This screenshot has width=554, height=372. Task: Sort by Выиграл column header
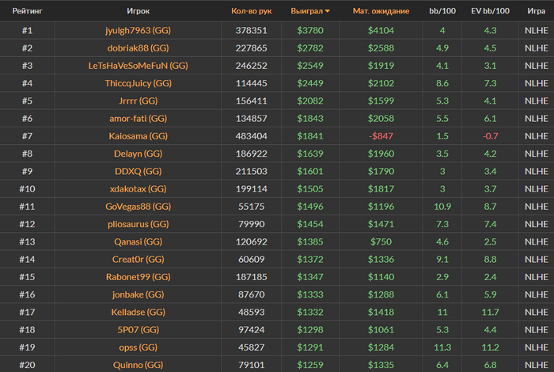click(307, 11)
